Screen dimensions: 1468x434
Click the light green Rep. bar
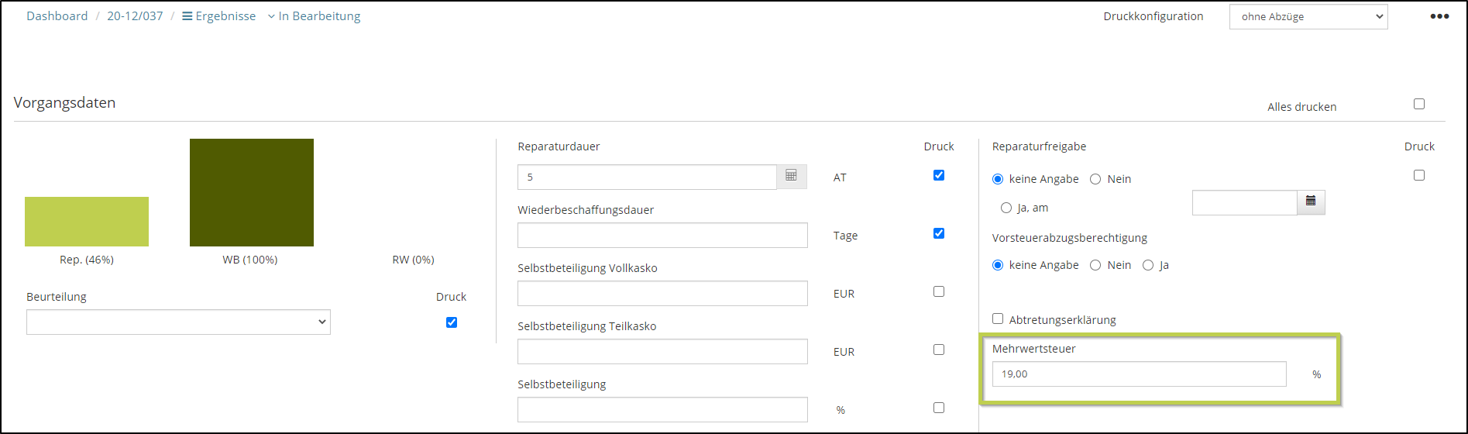coord(87,222)
